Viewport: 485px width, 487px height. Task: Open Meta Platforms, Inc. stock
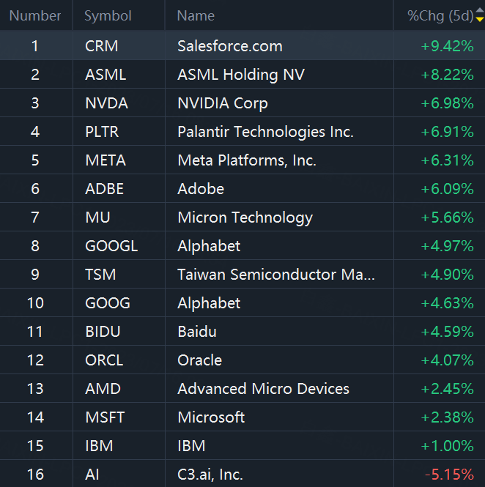(246, 160)
